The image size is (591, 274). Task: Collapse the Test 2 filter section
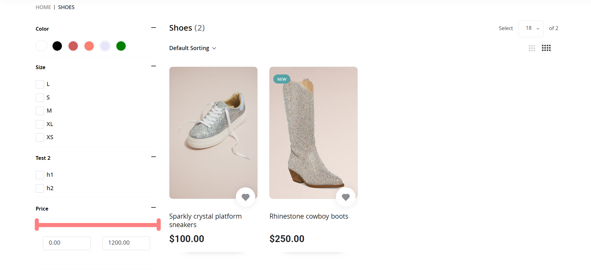[154, 156]
